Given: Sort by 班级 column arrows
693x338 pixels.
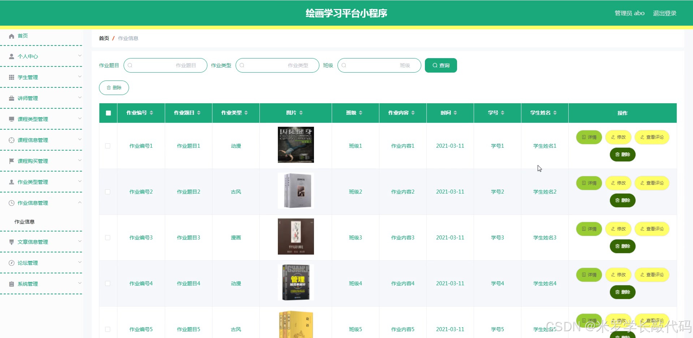Looking at the screenshot, I should point(361,113).
